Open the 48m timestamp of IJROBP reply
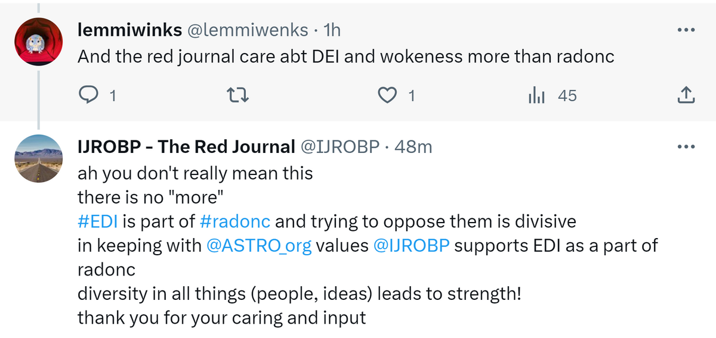The image size is (716, 338). click(413, 146)
